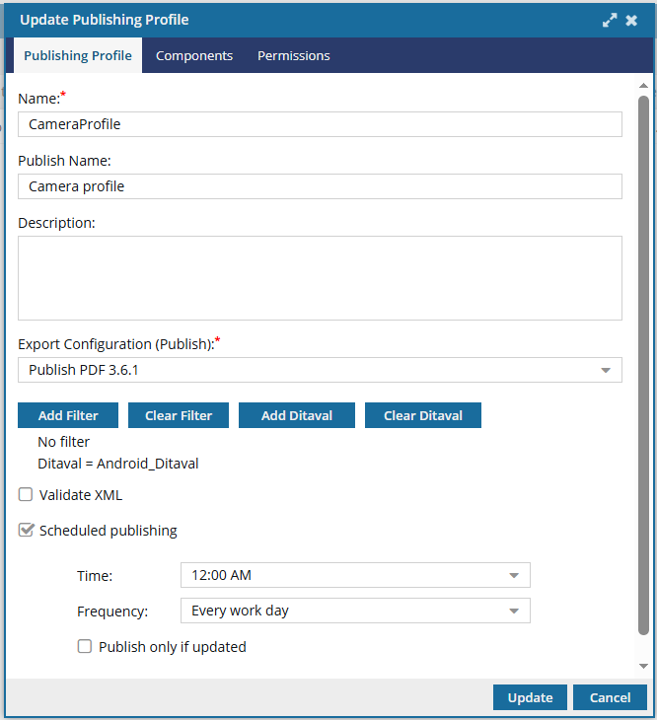Select the Publishing Profile tab

point(78,56)
